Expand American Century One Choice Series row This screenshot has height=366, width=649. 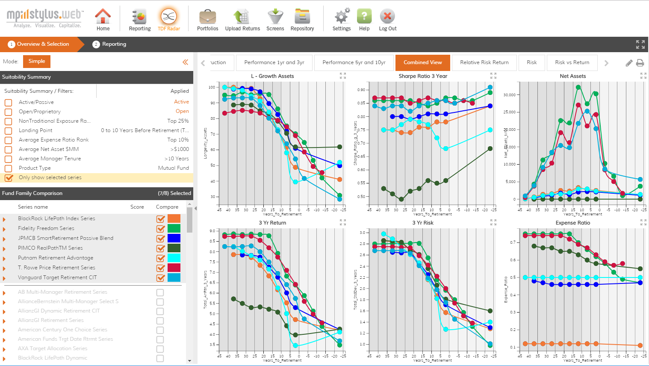tap(4, 331)
